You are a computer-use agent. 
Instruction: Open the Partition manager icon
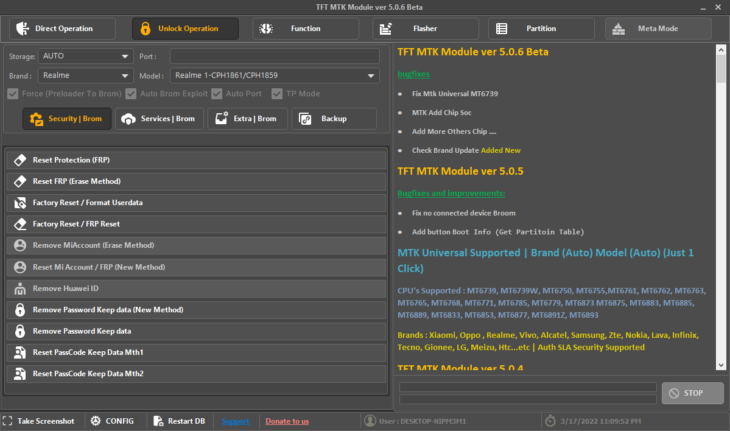[502, 28]
